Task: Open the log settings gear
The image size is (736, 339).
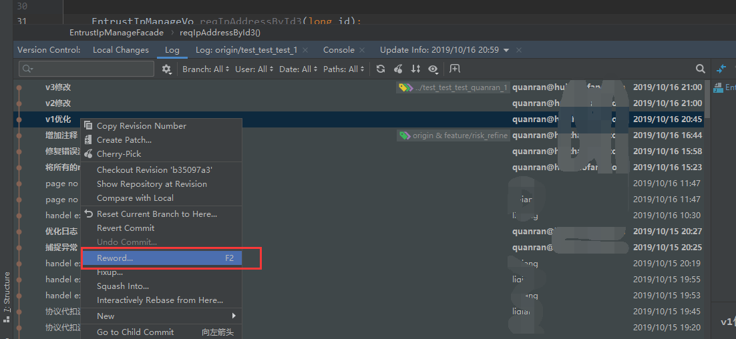Action: tap(166, 69)
